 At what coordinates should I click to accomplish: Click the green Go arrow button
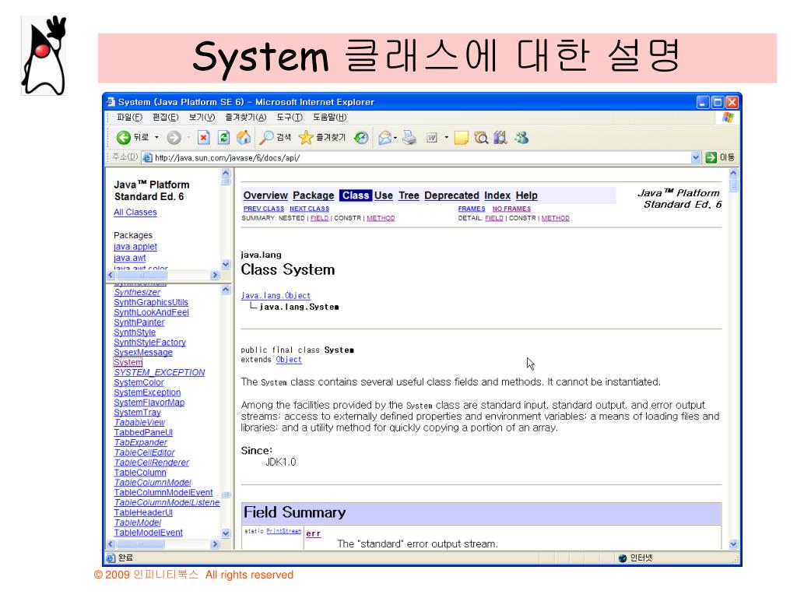click(711, 157)
